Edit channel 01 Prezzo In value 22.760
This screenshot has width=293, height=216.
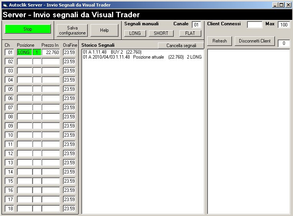[x=51, y=52]
